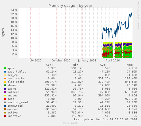
Task: Click mapped max value 1.37G
Action: pos(133,109)
